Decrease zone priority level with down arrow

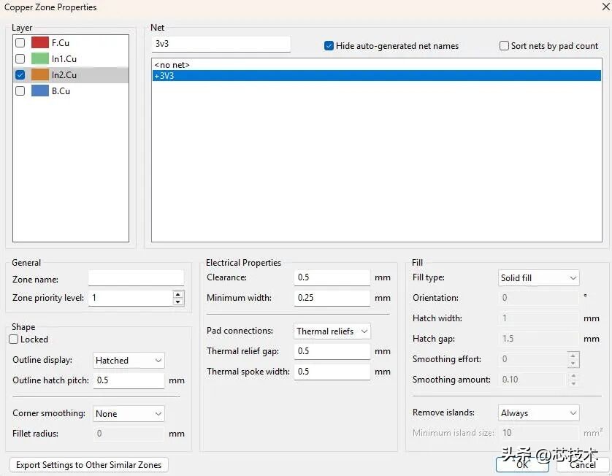[178, 302]
